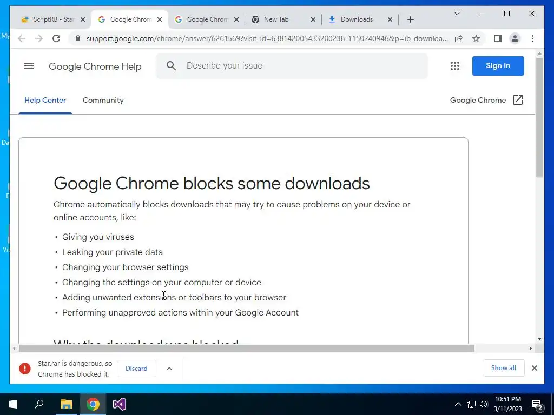Image resolution: width=554 pixels, height=415 pixels.
Task: Click the red dangerous download warning icon
Action: pos(25,369)
